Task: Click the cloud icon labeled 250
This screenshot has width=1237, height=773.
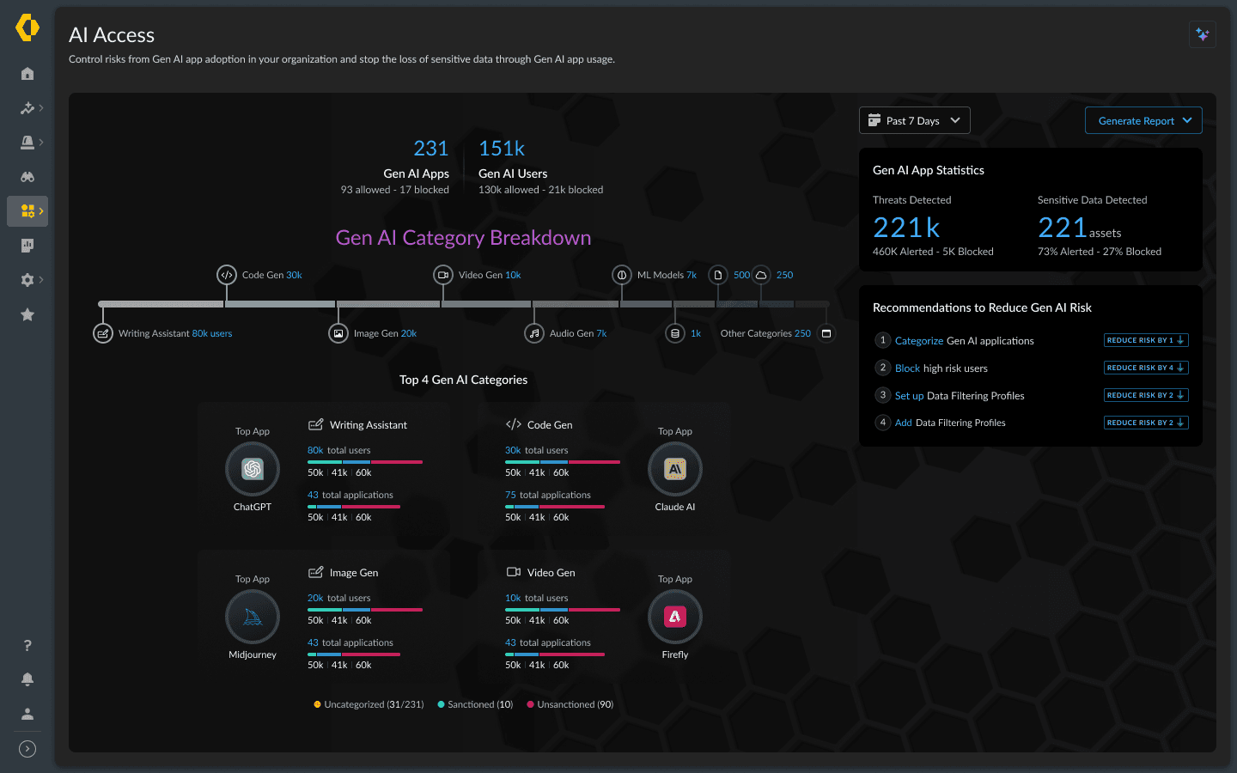Action: (761, 275)
